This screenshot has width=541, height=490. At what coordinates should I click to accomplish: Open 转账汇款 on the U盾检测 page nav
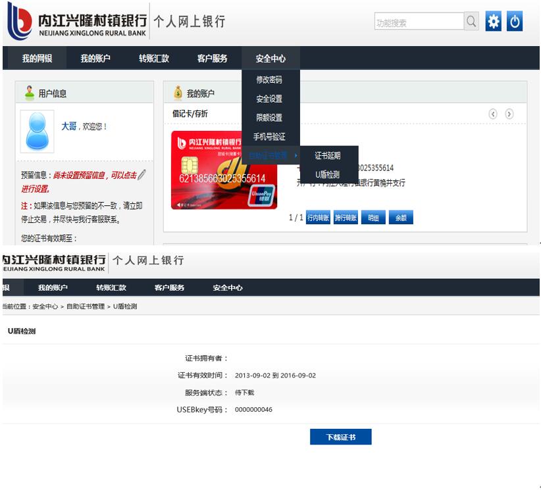pos(111,287)
